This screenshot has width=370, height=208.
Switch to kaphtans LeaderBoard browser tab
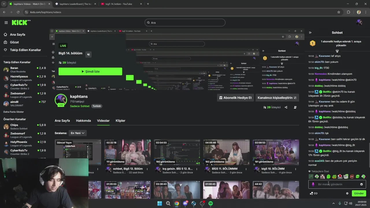75,4
